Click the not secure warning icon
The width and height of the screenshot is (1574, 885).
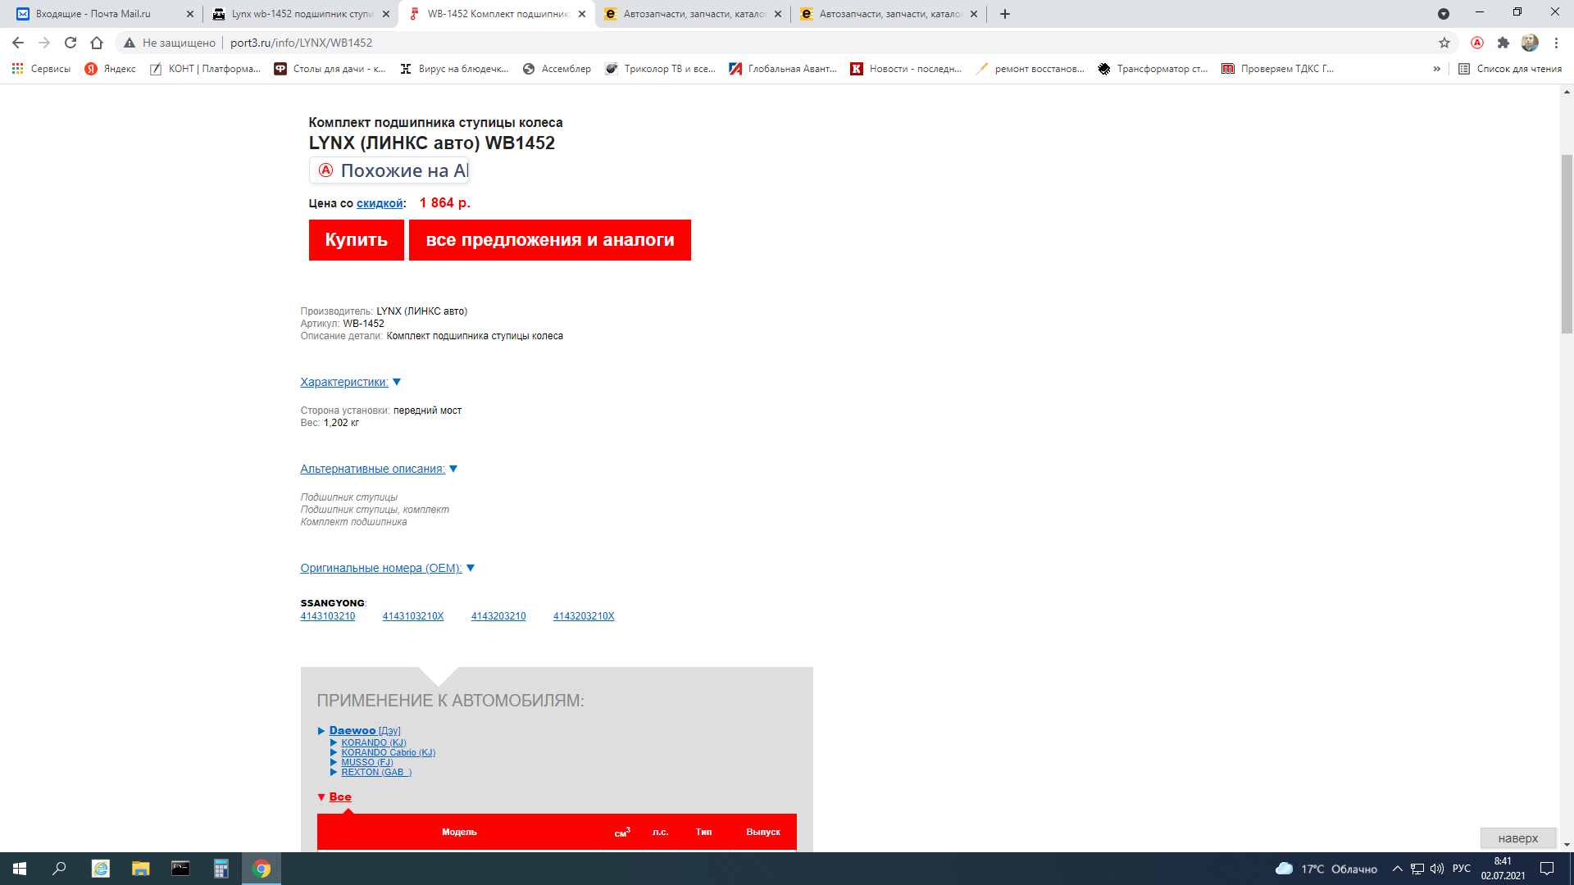tap(130, 43)
